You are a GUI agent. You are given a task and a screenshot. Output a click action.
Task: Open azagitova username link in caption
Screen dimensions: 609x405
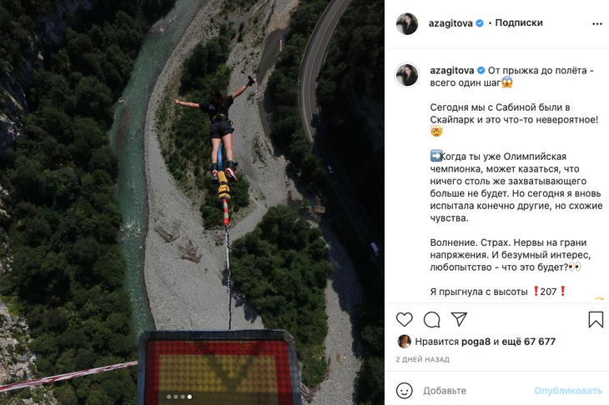(x=451, y=71)
